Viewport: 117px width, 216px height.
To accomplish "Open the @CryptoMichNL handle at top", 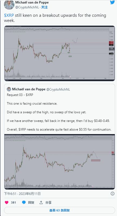I will coord(27,7).
